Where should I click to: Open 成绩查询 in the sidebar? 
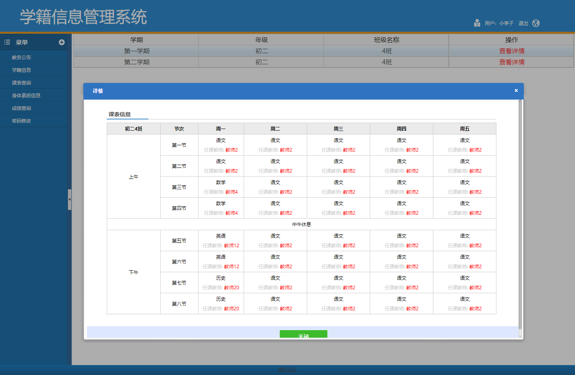pyautogui.click(x=21, y=108)
